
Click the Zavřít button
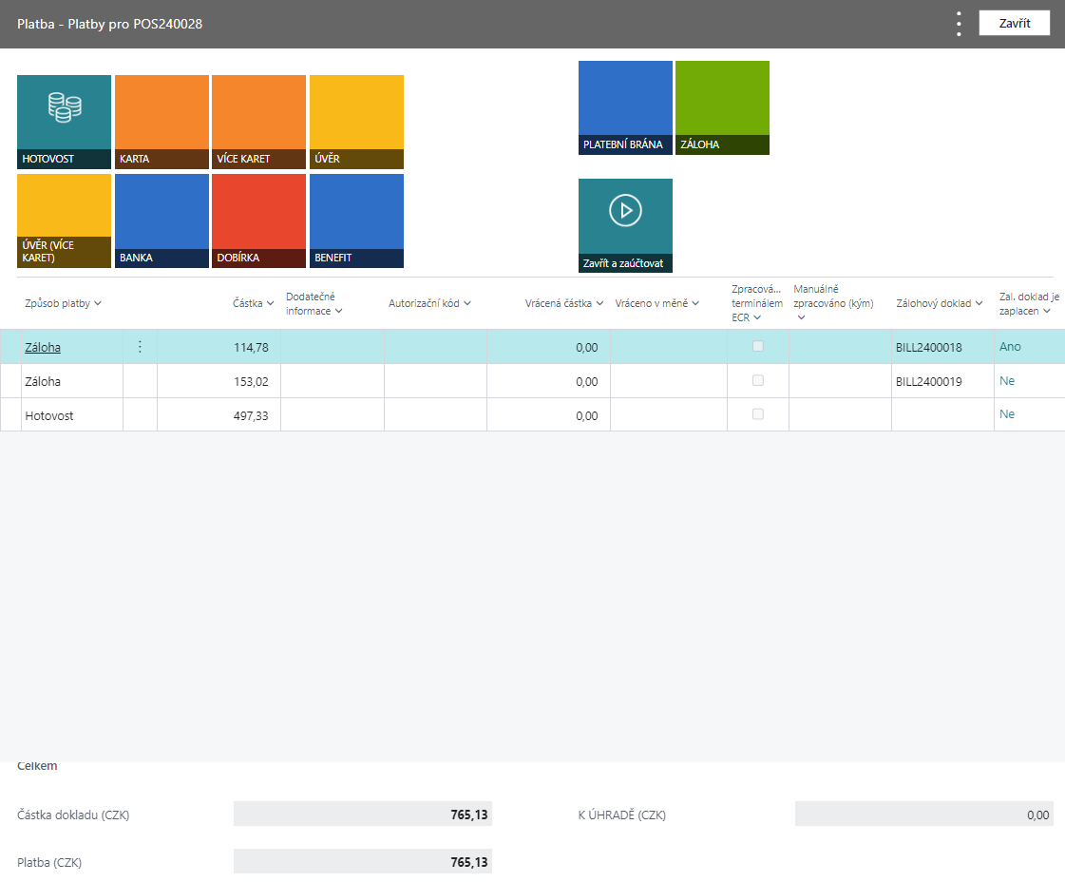tap(1014, 23)
